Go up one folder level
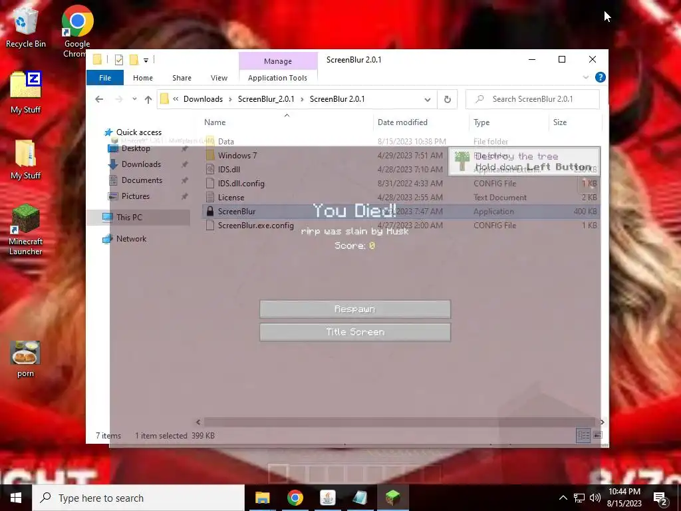The width and height of the screenshot is (681, 511). pos(148,100)
